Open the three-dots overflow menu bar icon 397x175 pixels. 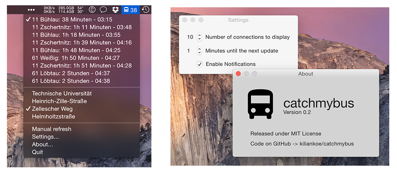[31, 10]
